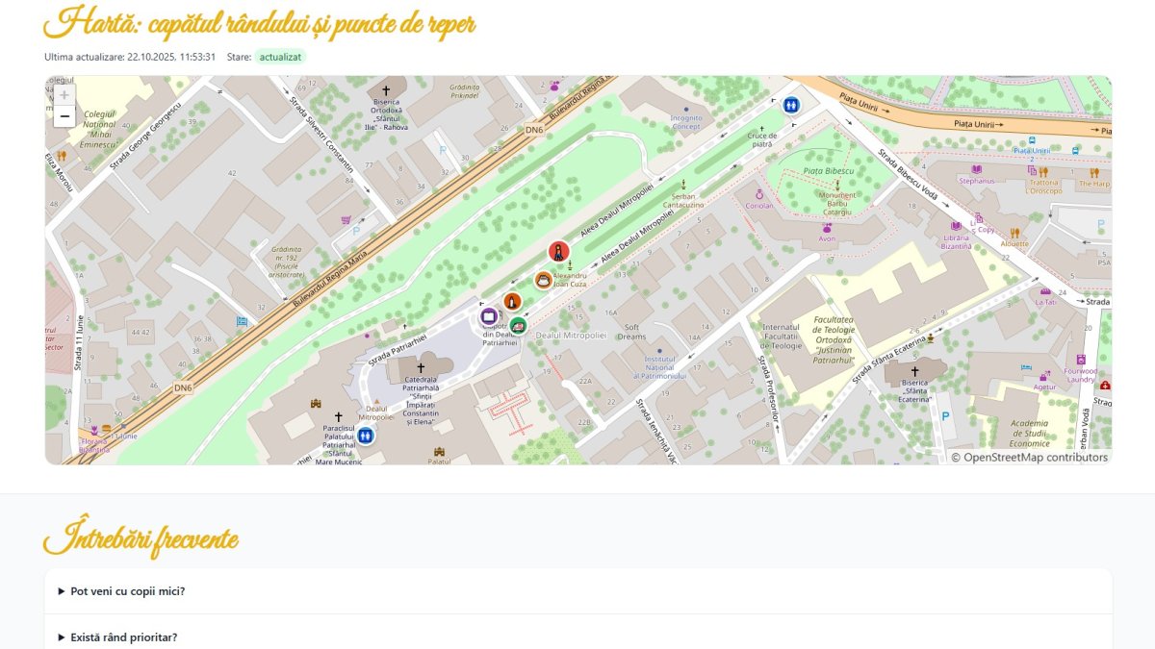Click the disclosure triangle beside "Pot veni cu copii mici?"
The height and width of the screenshot is (649, 1155).
(x=63, y=591)
